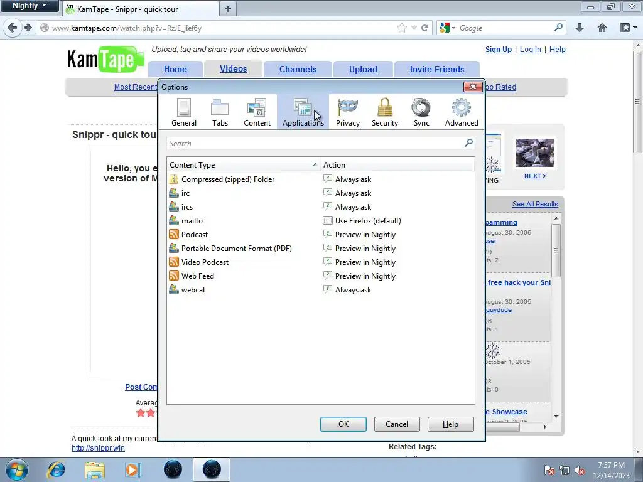Open the snippr.win link

coord(98,448)
